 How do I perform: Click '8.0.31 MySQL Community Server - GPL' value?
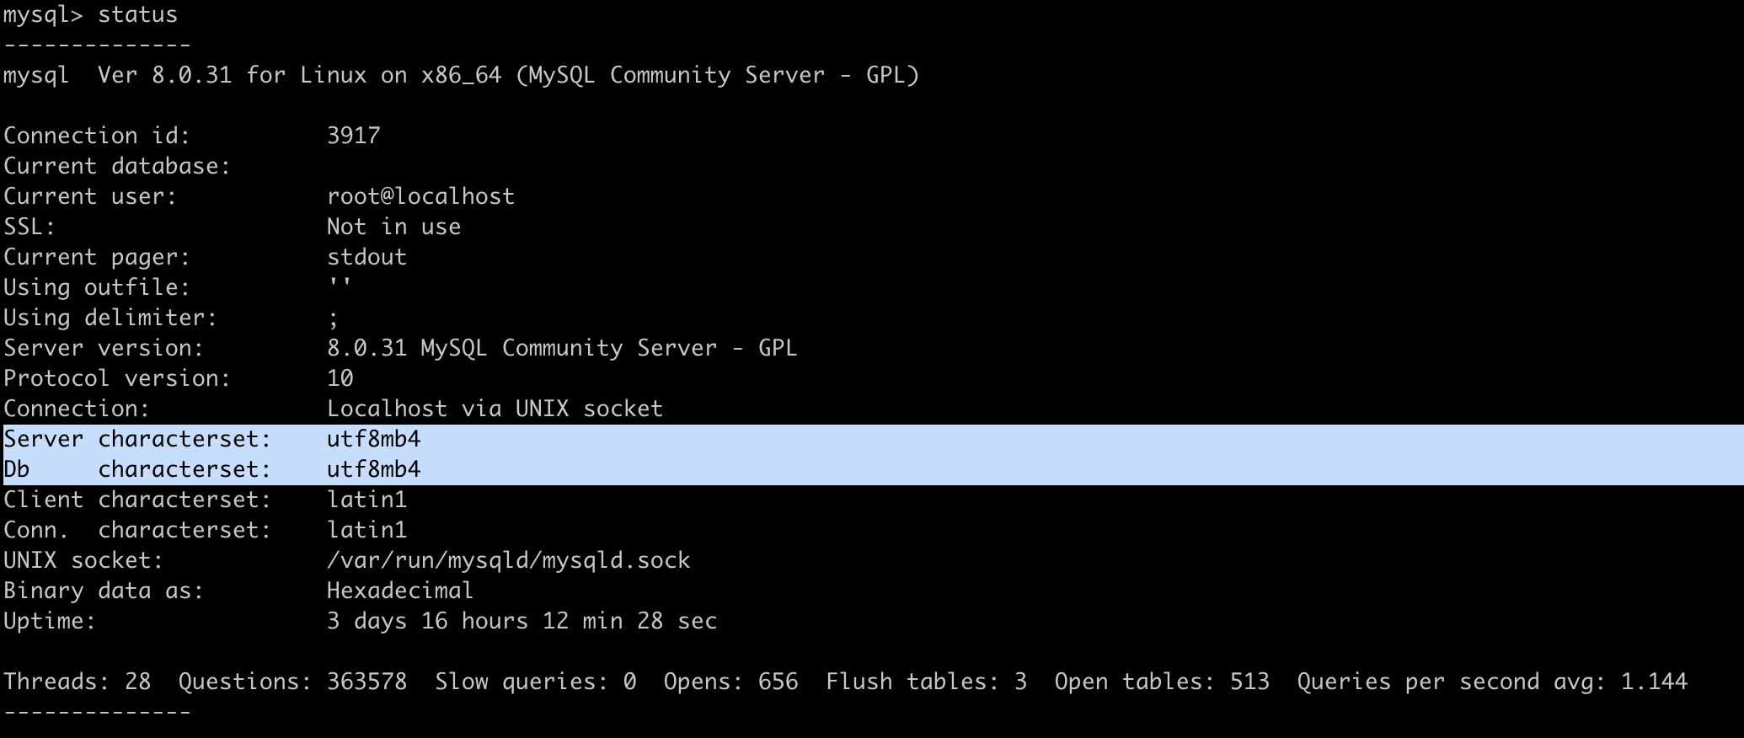coord(562,348)
